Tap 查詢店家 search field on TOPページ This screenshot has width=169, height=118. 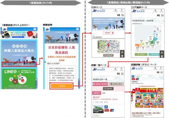point(108,37)
